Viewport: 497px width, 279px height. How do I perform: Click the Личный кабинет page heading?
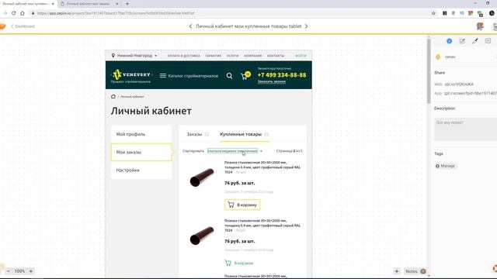tap(151, 111)
